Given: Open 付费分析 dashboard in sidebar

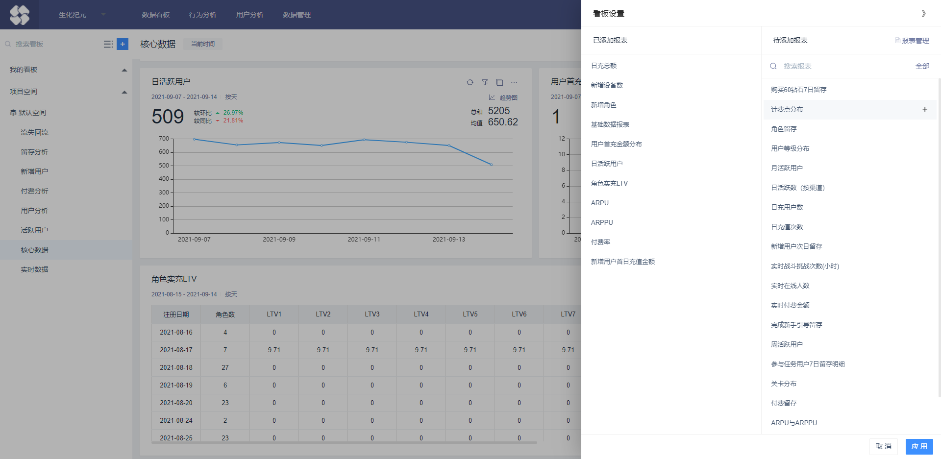Looking at the screenshot, I should coord(34,191).
